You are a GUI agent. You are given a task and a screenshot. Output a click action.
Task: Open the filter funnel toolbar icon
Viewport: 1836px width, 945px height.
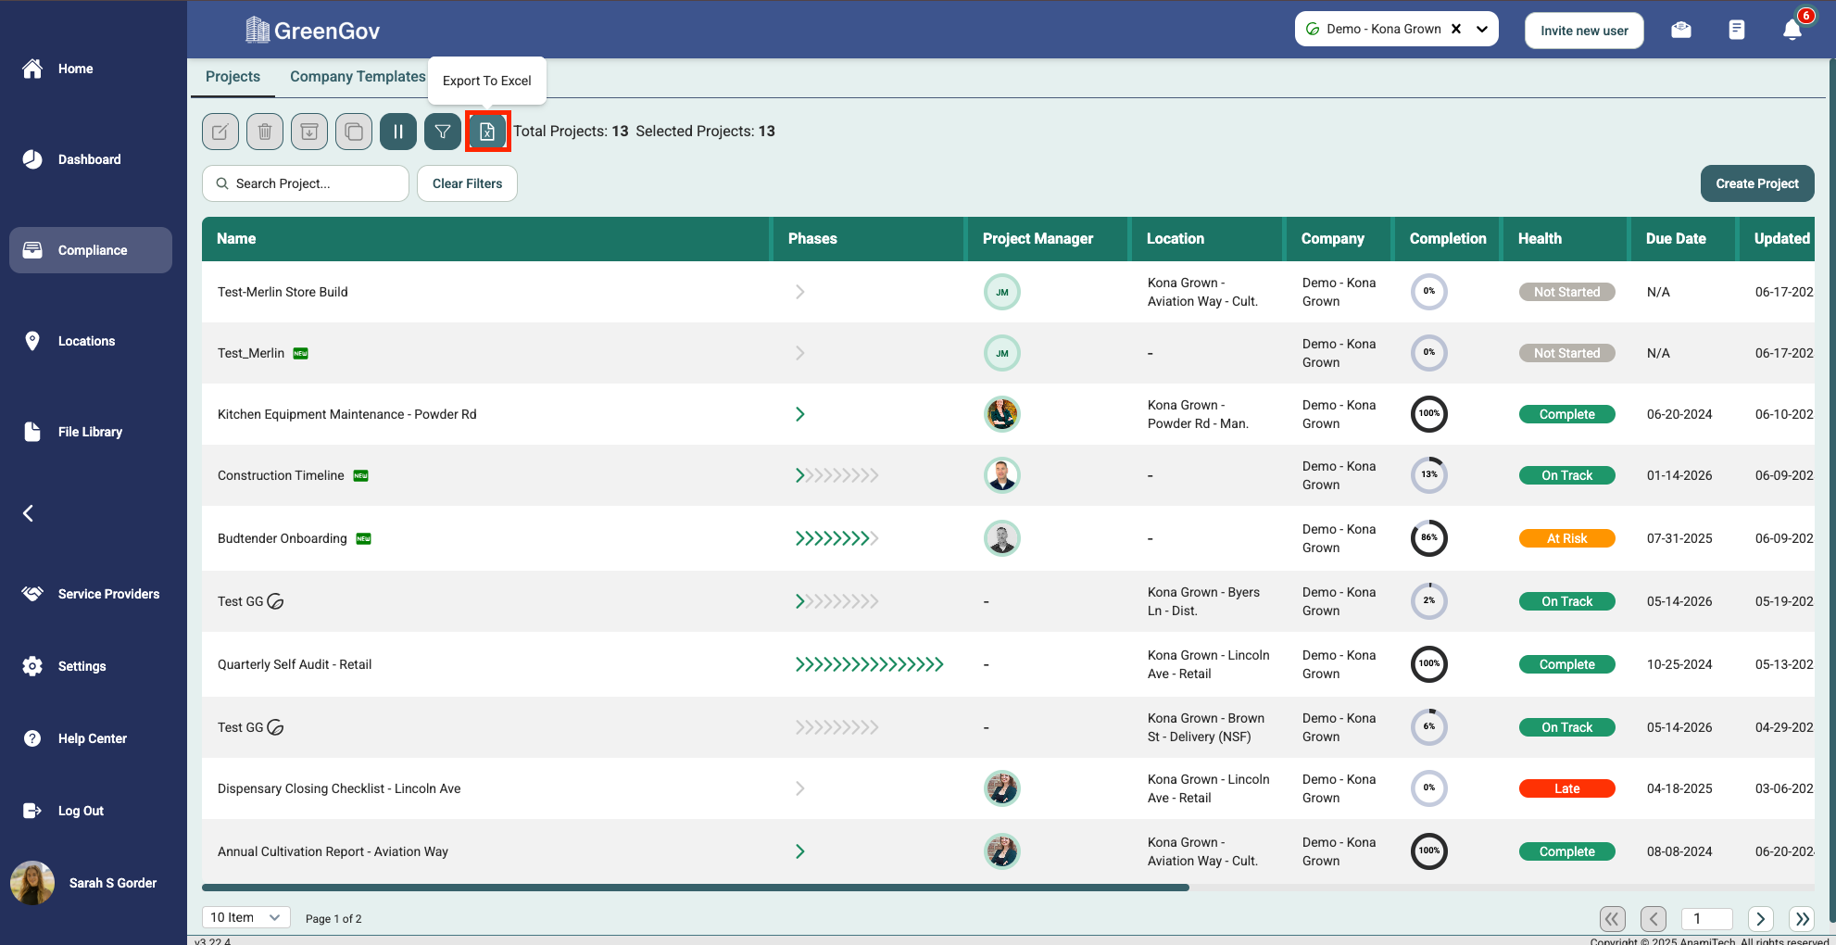pos(443,132)
